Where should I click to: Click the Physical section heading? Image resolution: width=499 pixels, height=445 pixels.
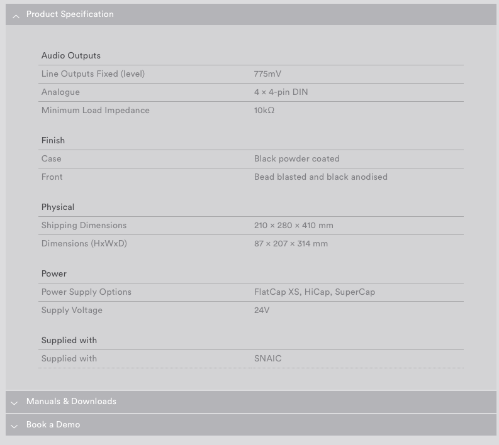57,207
